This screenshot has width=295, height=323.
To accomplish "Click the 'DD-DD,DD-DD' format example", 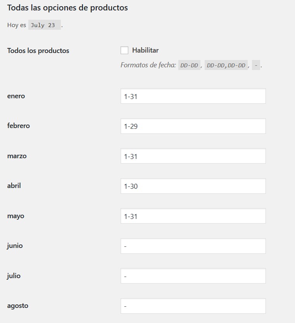I will [x=226, y=65].
